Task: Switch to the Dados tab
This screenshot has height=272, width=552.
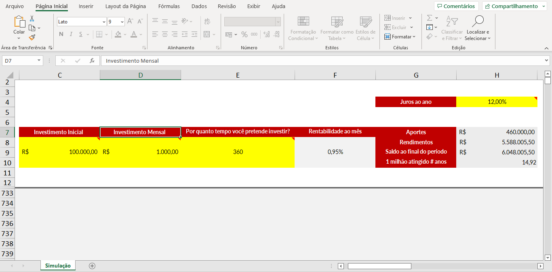Action: pyautogui.click(x=199, y=6)
